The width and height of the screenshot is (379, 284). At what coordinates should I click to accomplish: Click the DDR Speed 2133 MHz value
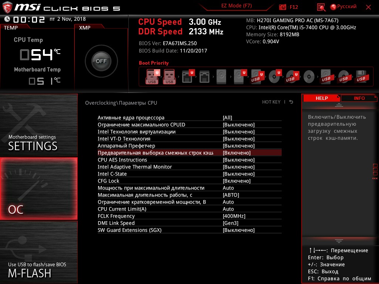point(206,31)
